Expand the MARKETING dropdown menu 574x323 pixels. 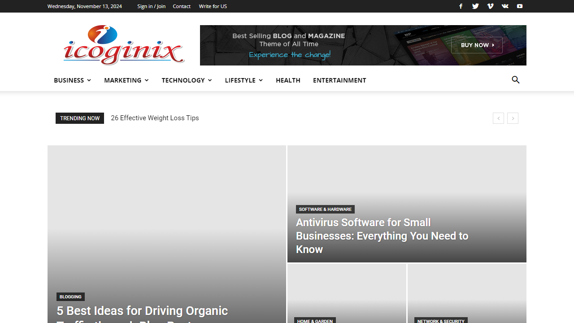coord(126,80)
